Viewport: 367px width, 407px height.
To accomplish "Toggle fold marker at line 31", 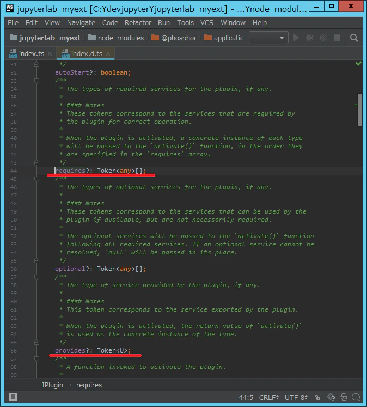I will tap(37, 64).
